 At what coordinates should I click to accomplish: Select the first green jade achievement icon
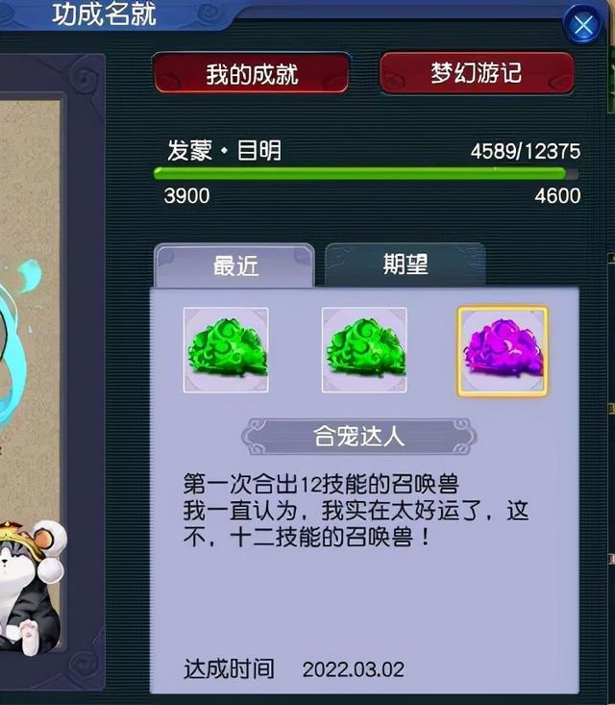[x=226, y=350]
